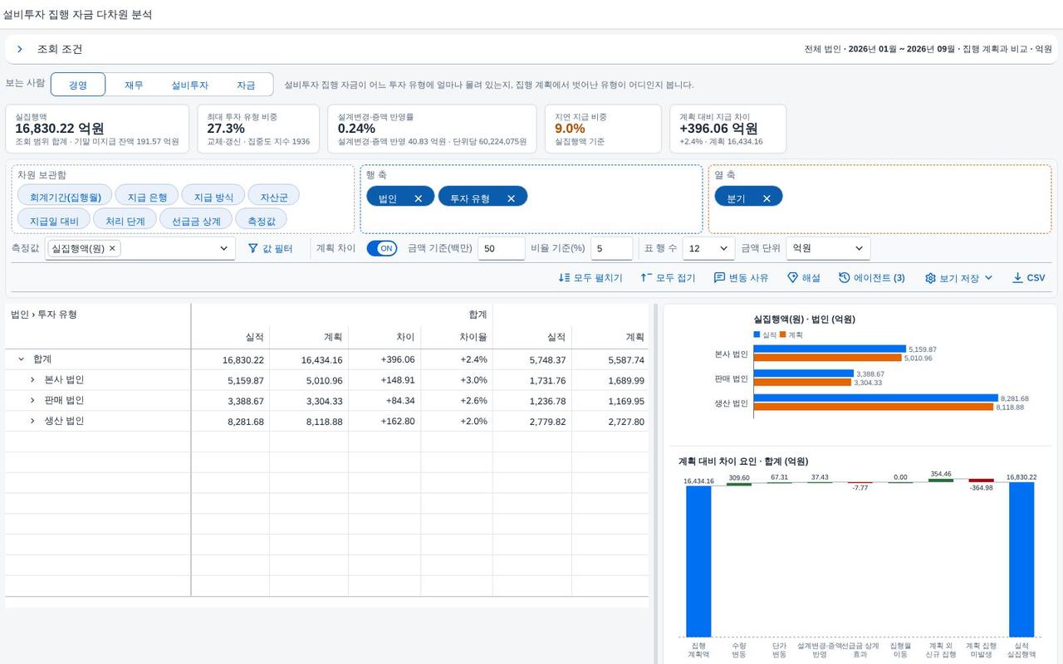Viewport: 1063px width, 664px height.
Task: Click the 지연 지급 비중 KPI card
Action: pos(603,129)
